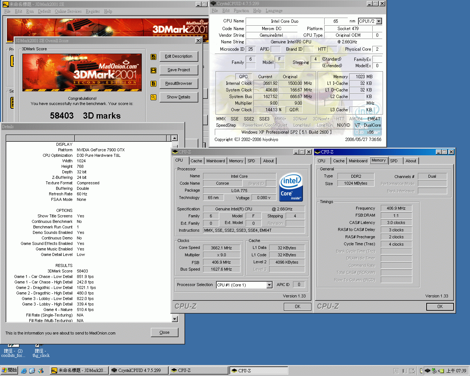470x376 pixels.
Task: Switch to CrystalCPUID taskbar button
Action: (x=139, y=370)
